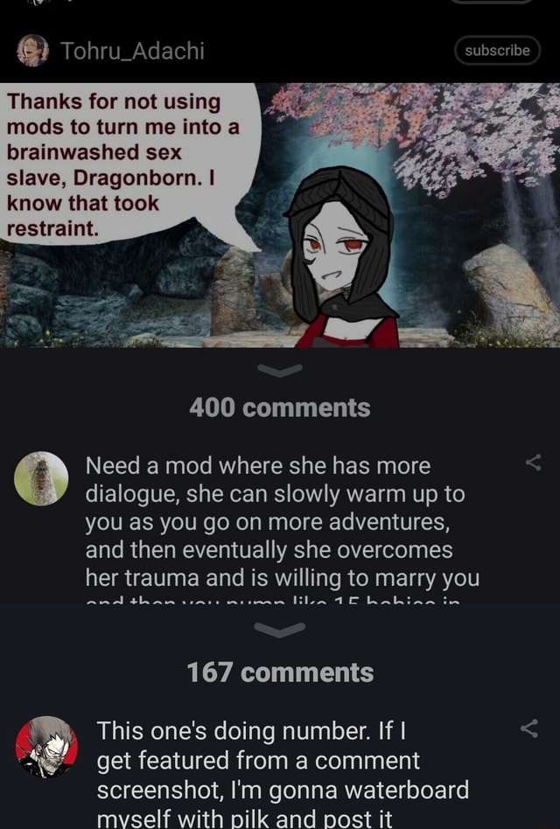Screen dimensions: 560x829
Task: View the insect-avatar commenter's profile
Action: point(41,478)
